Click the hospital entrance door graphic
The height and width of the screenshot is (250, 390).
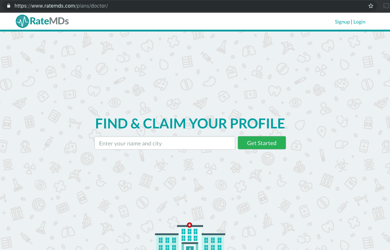coord(190,248)
